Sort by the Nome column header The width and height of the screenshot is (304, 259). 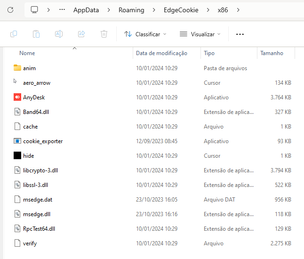coord(27,53)
